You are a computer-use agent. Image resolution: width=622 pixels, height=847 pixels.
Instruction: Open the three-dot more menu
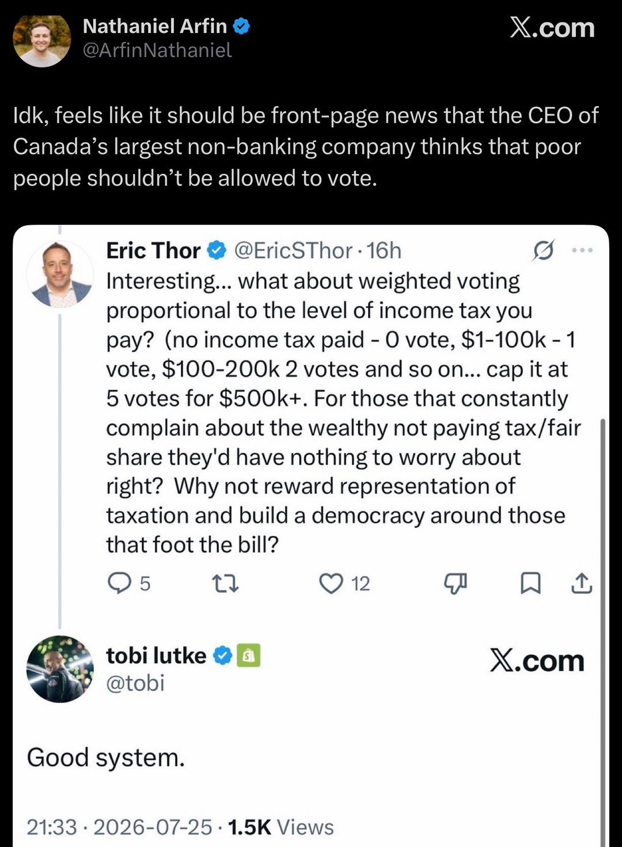(x=582, y=250)
